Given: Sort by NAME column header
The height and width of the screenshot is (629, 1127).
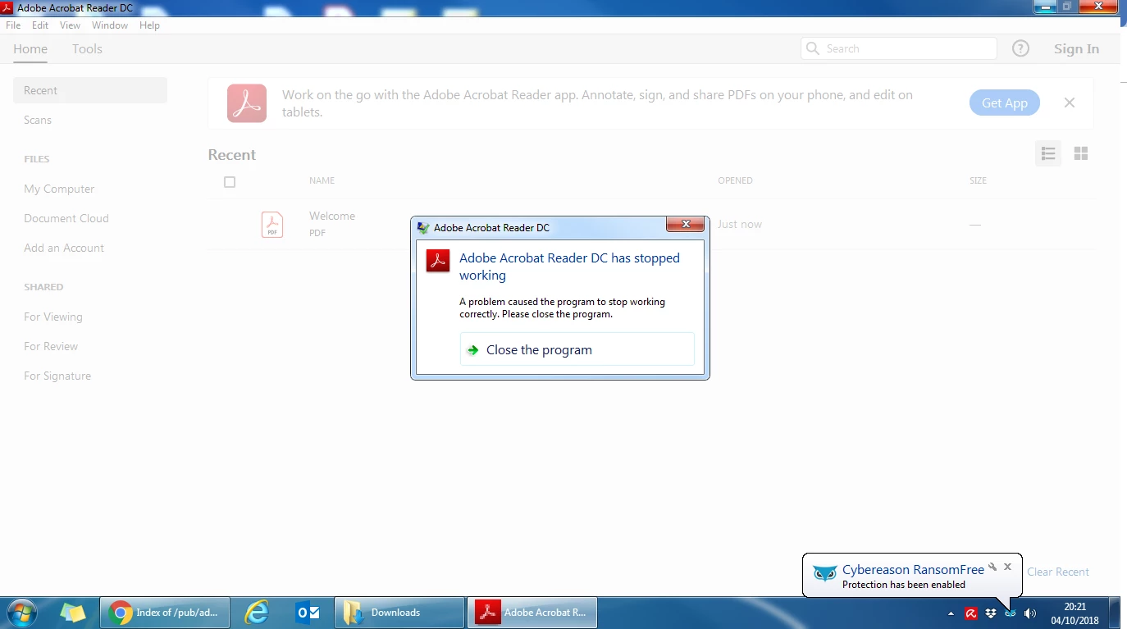Looking at the screenshot, I should pyautogui.click(x=322, y=180).
